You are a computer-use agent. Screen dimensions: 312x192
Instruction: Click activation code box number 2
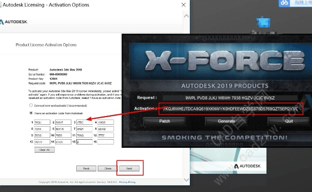click(x=63, y=122)
